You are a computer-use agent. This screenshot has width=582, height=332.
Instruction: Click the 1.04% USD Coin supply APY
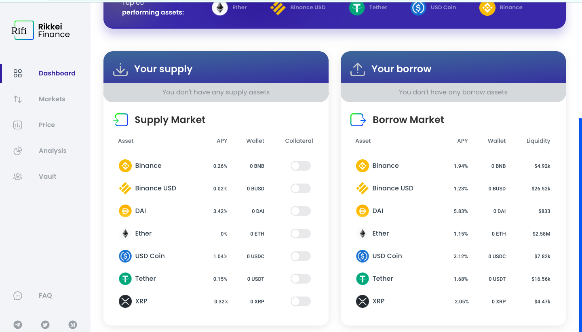click(220, 257)
